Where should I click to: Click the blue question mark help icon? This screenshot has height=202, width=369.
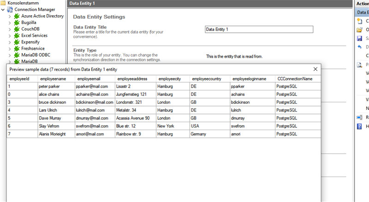(359, 126)
